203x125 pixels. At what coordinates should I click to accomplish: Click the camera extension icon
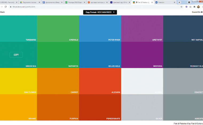190,7
